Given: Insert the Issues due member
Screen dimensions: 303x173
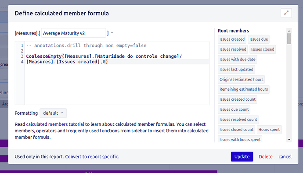Looking at the screenshot, I should coord(259,39).
